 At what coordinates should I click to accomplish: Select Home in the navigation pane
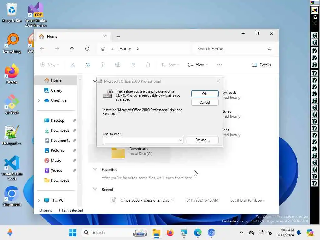click(56, 80)
